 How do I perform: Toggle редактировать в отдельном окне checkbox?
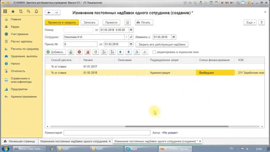[x=154, y=52]
